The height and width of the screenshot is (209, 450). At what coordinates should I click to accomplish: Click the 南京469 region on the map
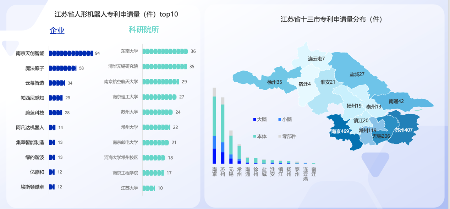pos(340,131)
